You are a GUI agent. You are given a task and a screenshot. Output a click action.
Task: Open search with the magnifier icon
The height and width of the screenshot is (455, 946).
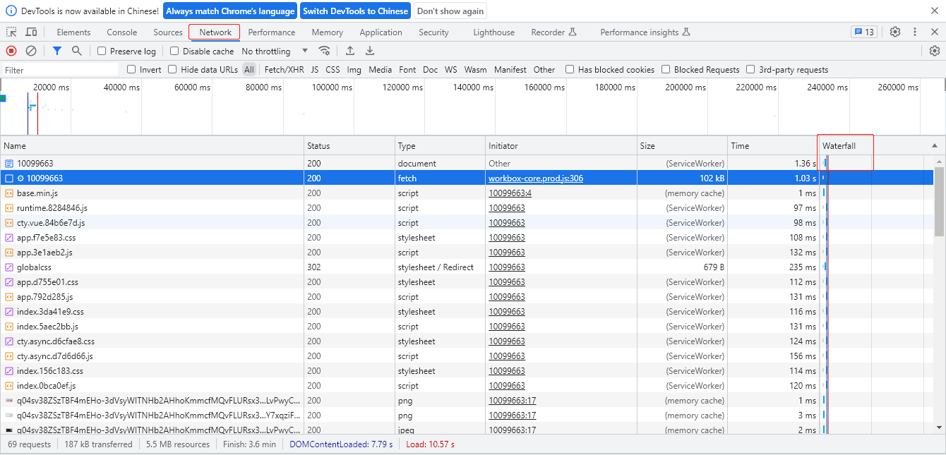pos(77,51)
